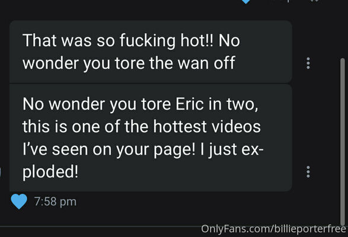
Task: Open three-dot menu beside second message
Action: (308, 172)
